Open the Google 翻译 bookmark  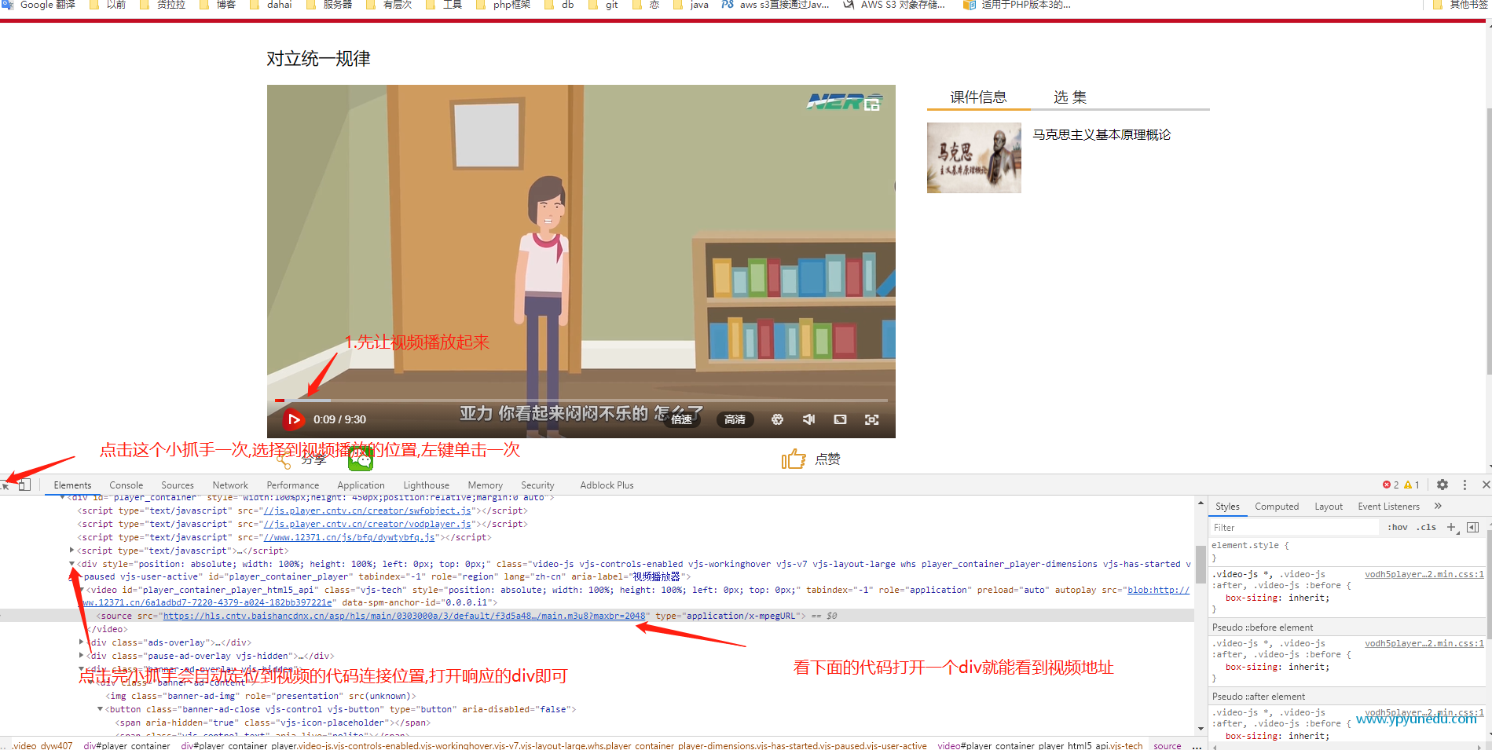(39, 5)
